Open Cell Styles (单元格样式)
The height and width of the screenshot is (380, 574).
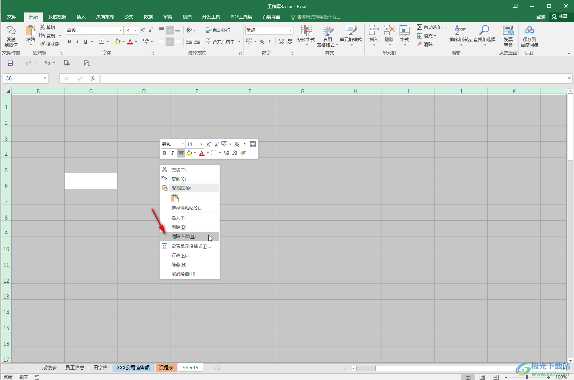(351, 36)
